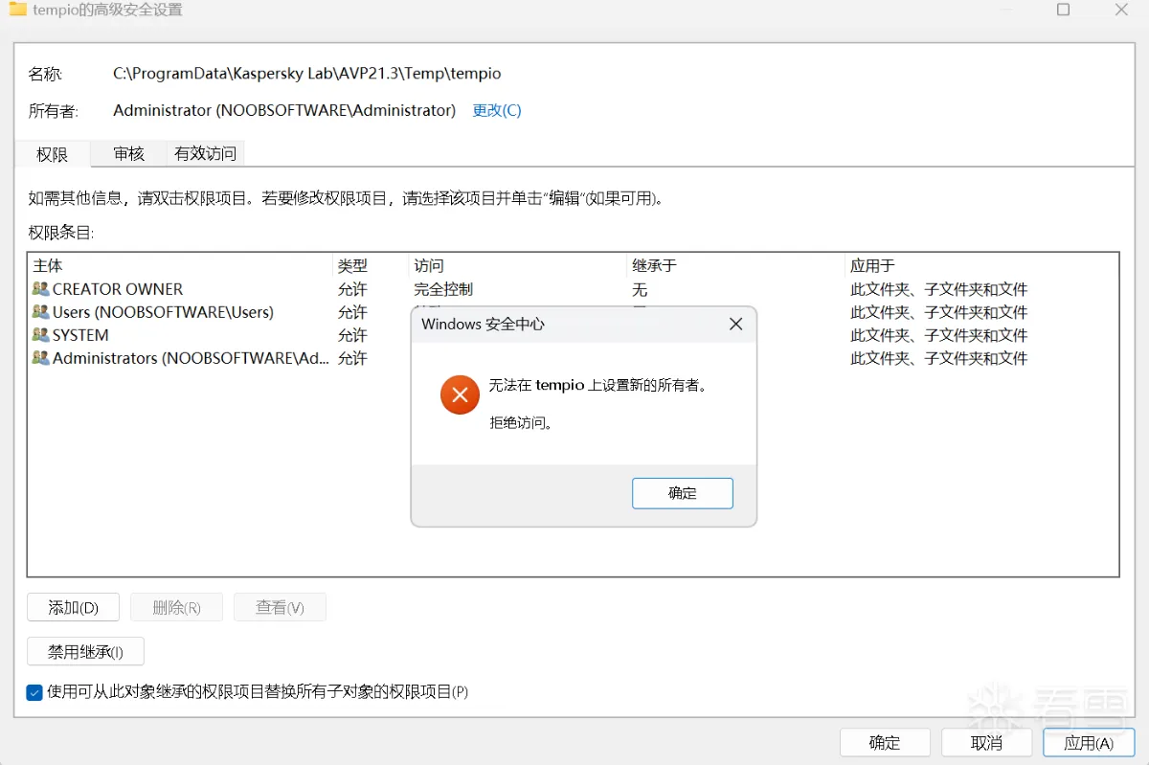
Task: Click the 更改(C) owner link
Action: coord(497,110)
